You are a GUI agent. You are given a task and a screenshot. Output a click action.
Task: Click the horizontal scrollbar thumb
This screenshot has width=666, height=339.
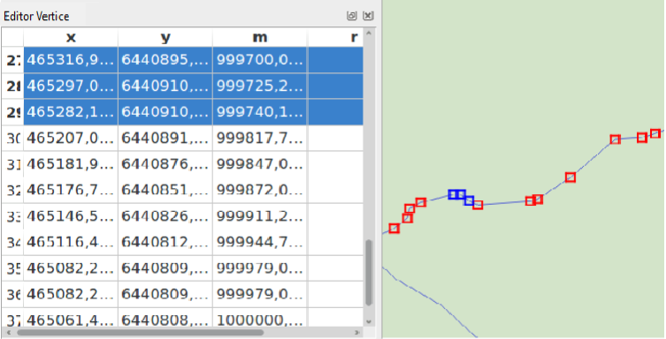140,333
